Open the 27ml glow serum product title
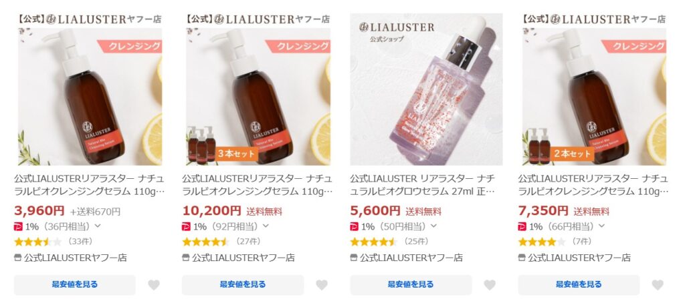 point(423,185)
